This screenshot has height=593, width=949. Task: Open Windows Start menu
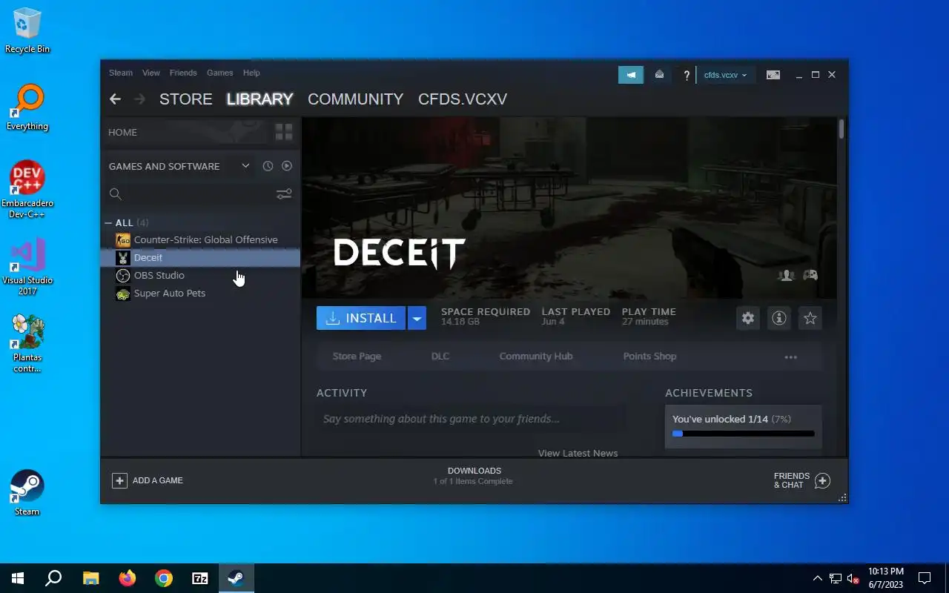(x=18, y=578)
